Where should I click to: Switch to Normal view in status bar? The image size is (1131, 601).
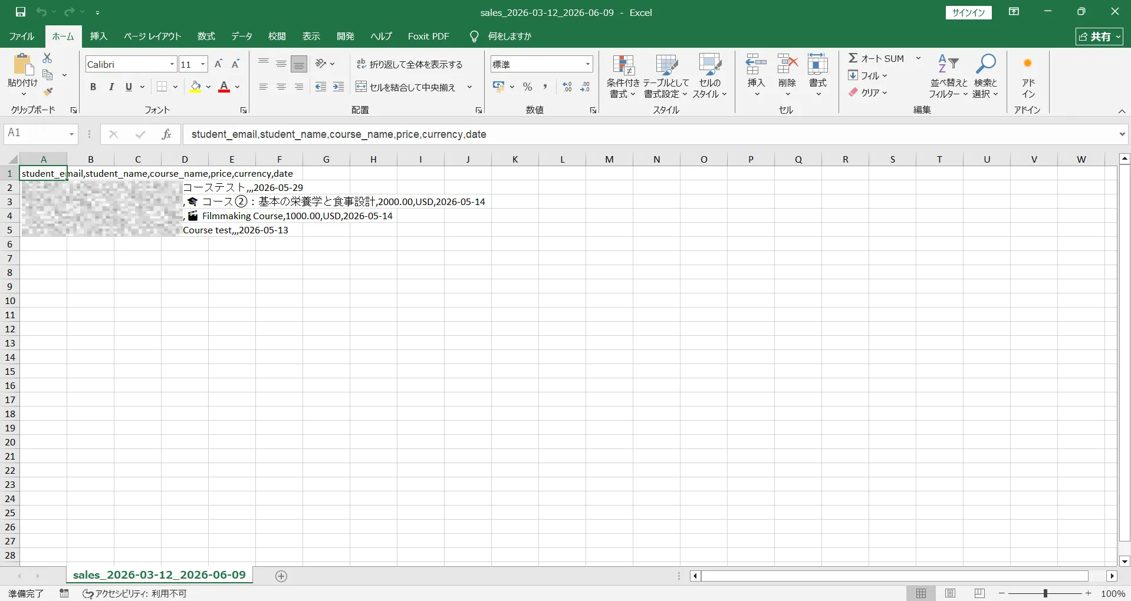click(x=921, y=593)
